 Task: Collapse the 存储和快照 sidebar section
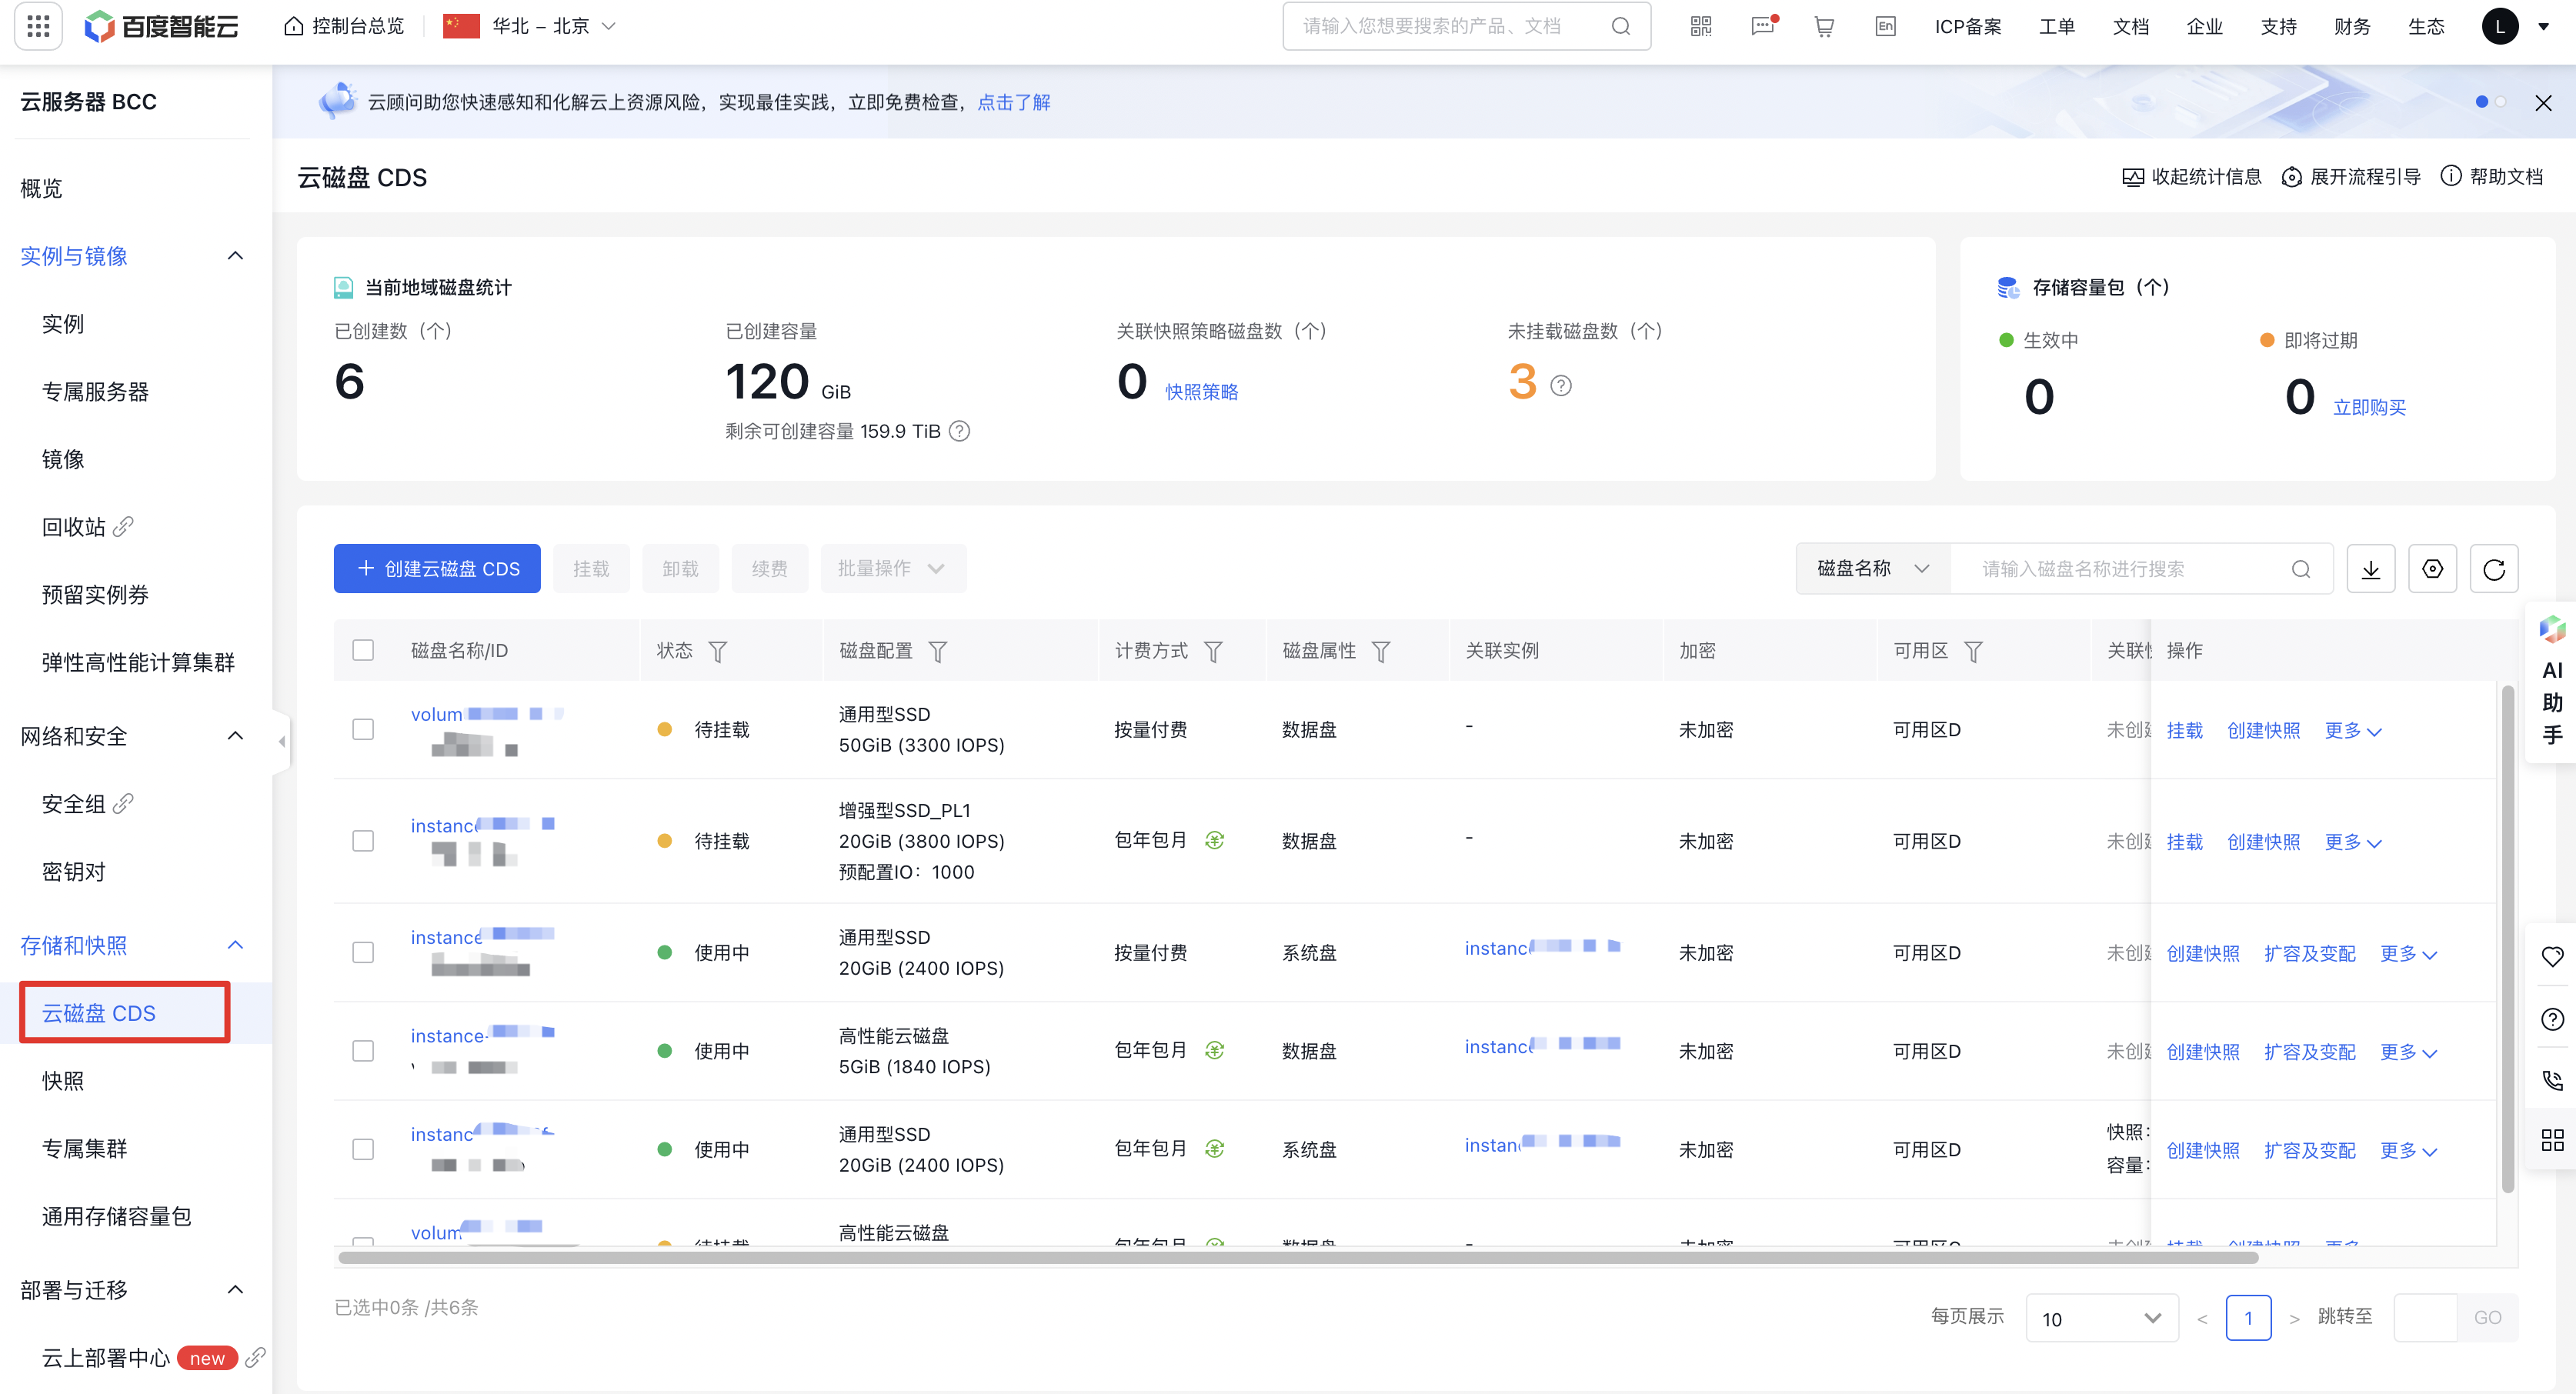tap(235, 945)
